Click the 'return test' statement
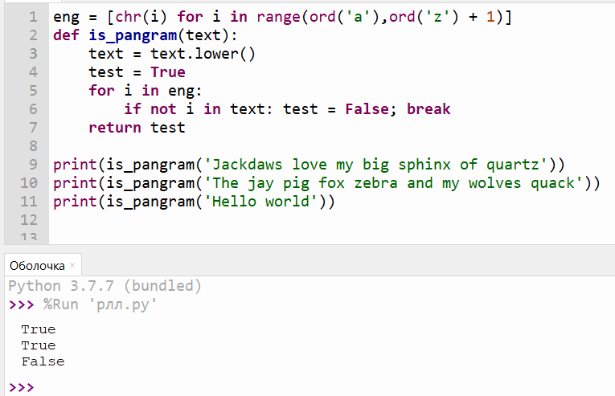The height and width of the screenshot is (396, 615). (137, 128)
